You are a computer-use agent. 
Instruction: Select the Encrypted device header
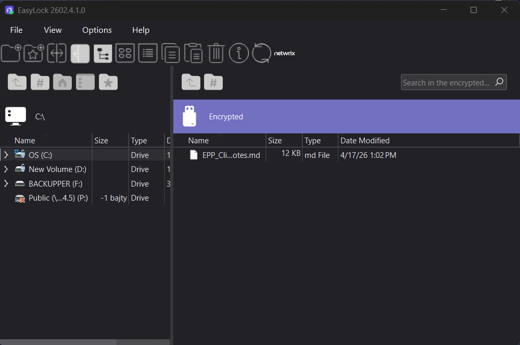[226, 116]
